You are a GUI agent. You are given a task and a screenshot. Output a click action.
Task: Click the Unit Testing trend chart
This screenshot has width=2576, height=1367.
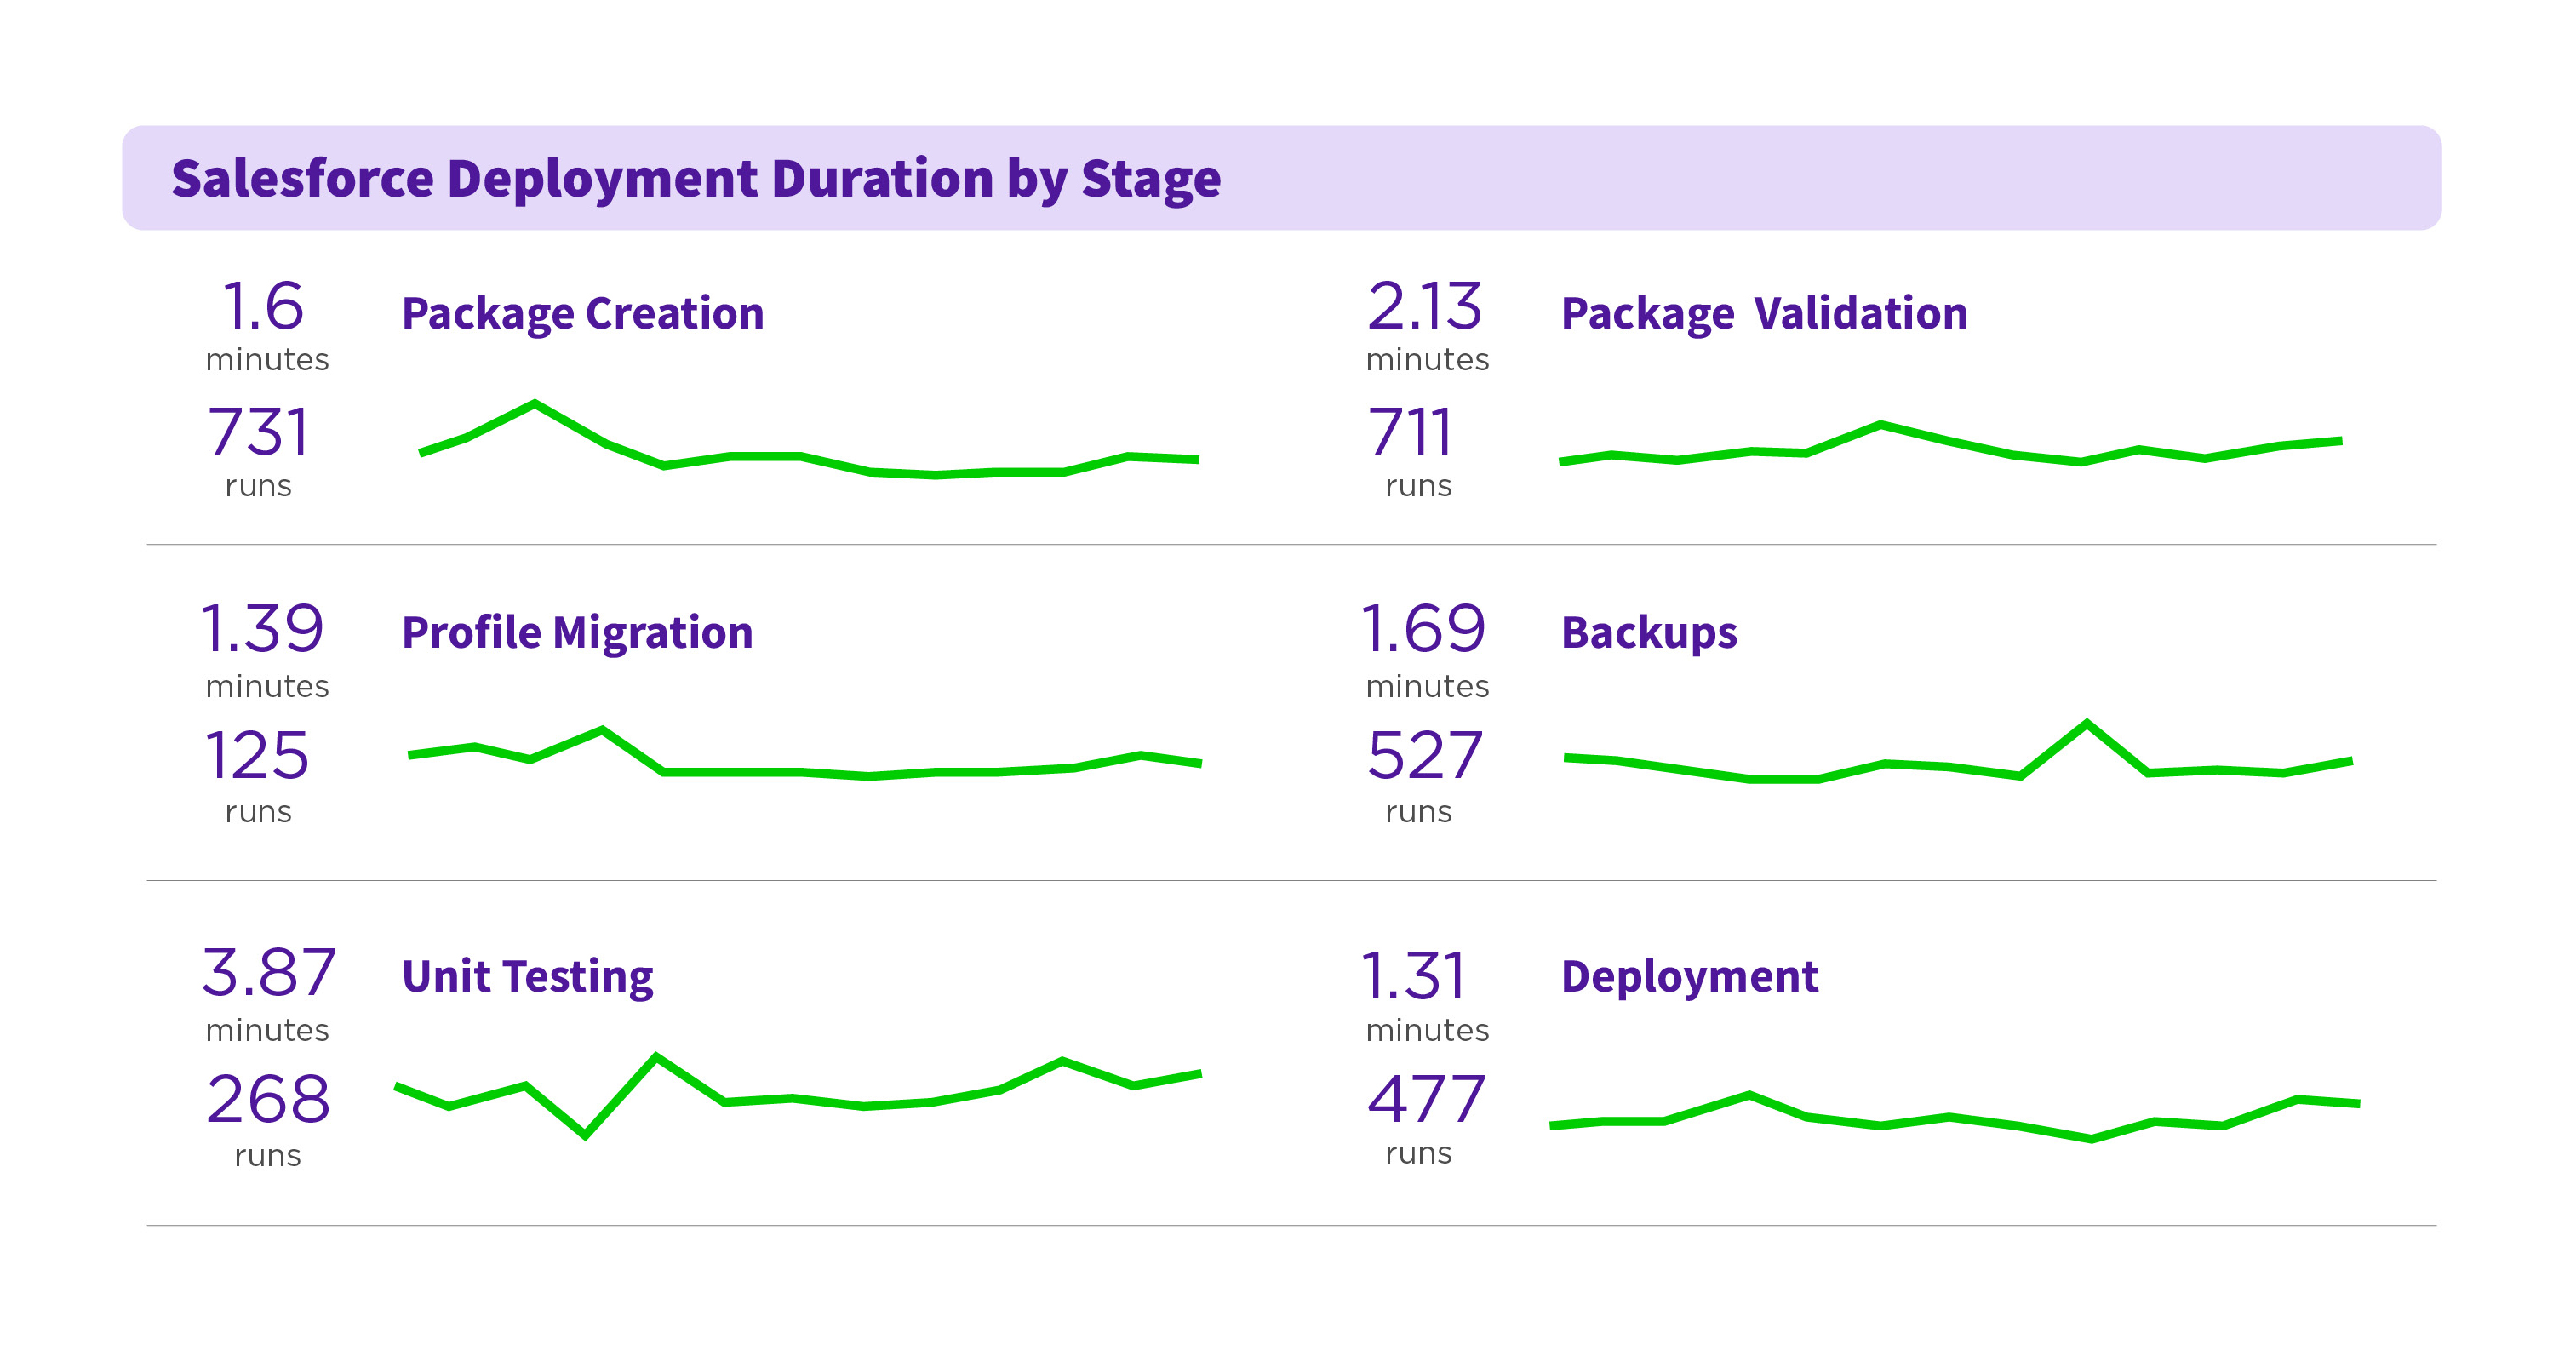pos(792,1099)
